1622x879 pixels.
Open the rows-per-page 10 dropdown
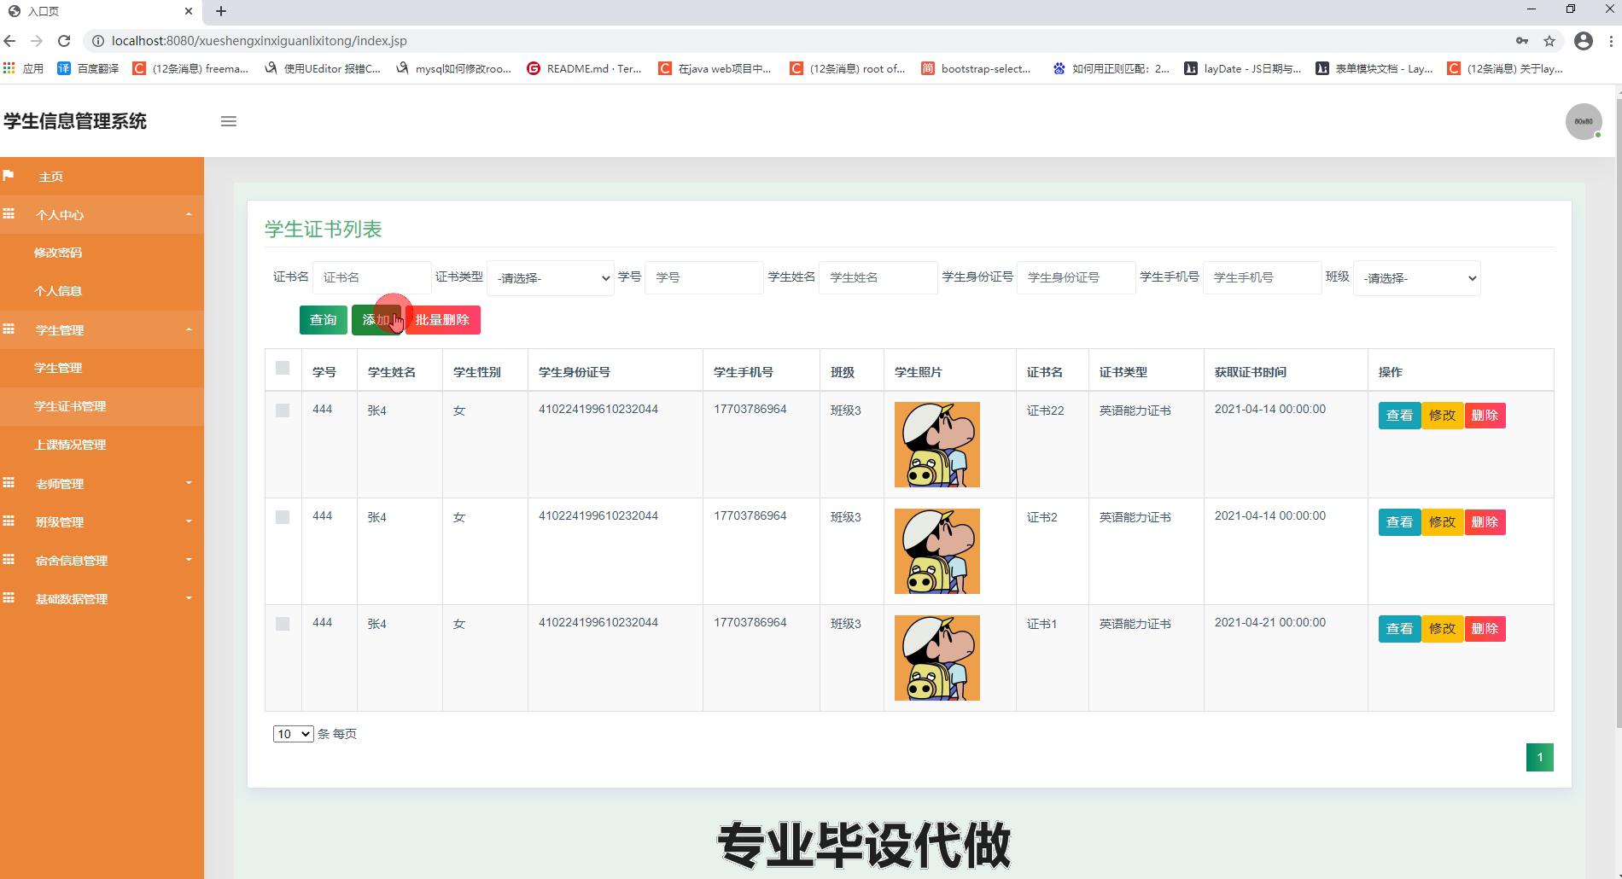point(293,734)
